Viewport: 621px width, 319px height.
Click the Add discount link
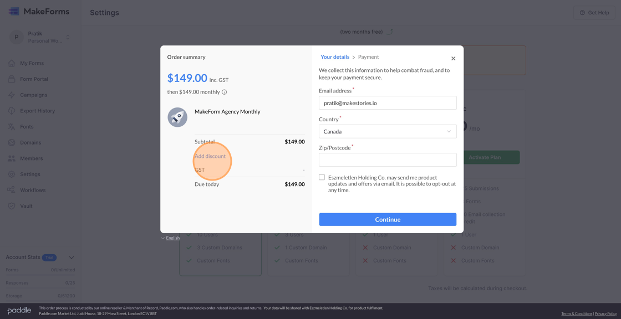click(x=211, y=156)
